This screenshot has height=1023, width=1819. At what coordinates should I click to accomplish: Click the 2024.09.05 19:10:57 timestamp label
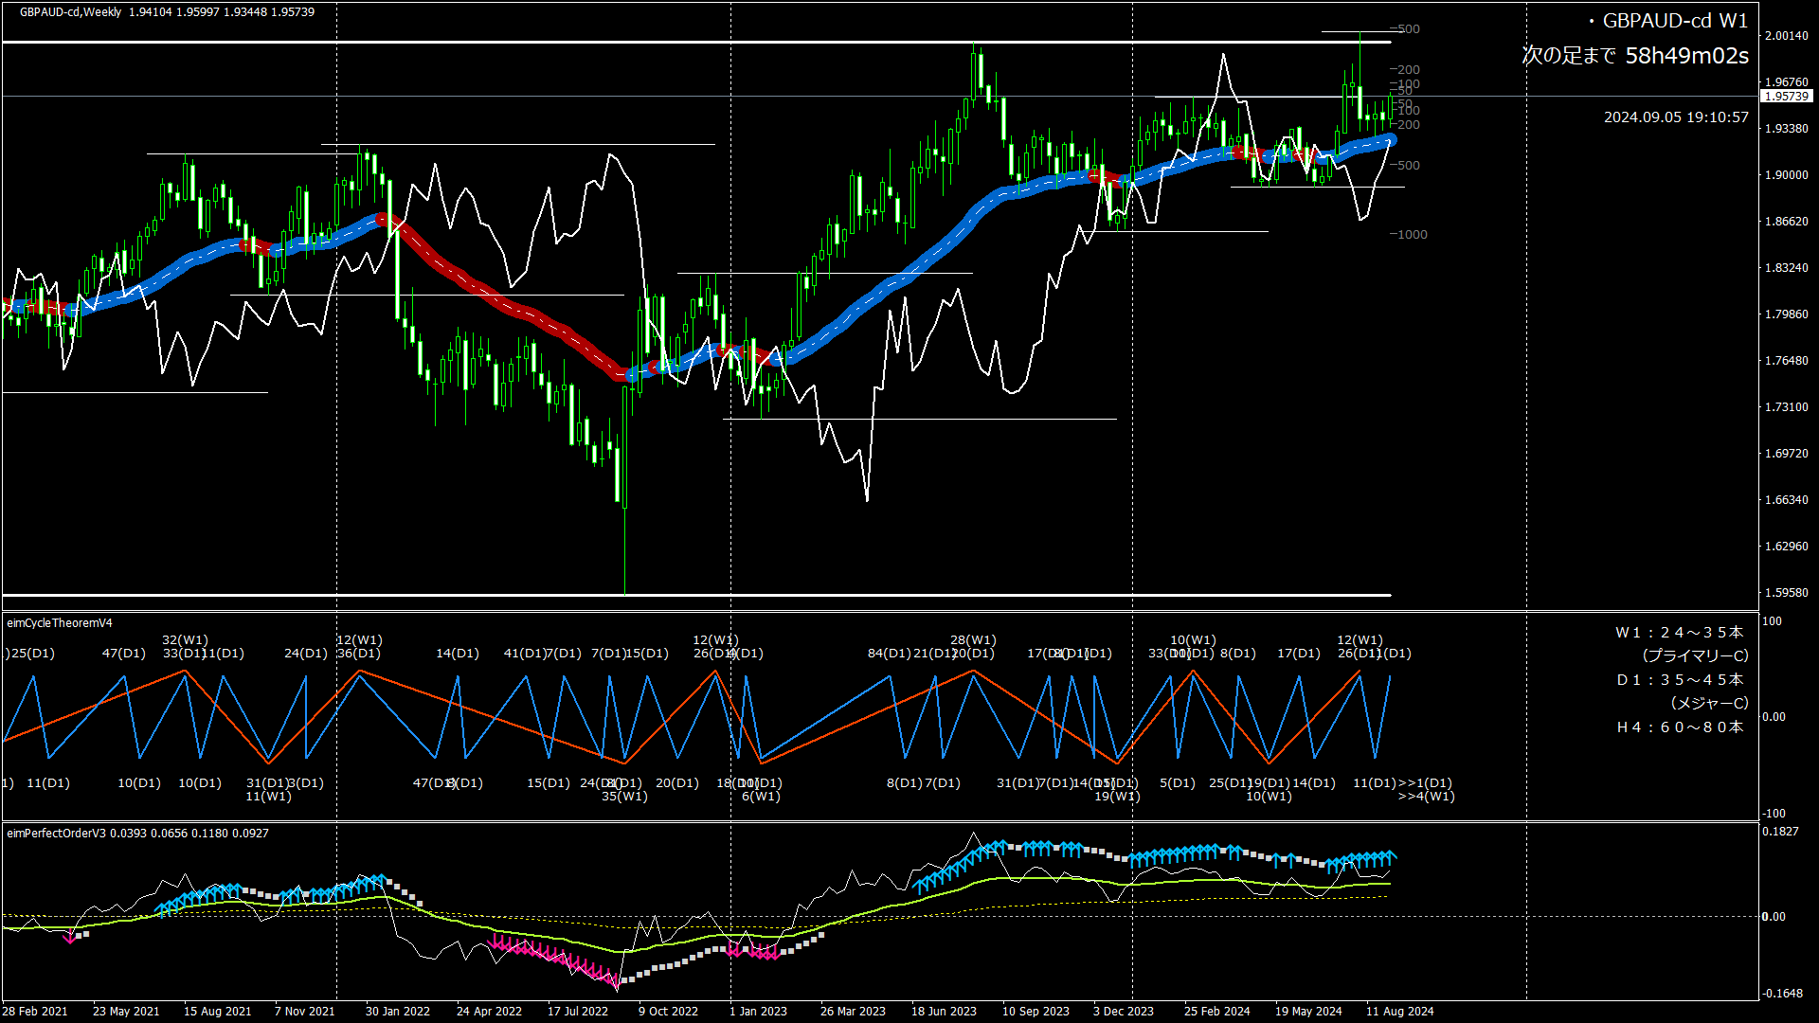1675,117
